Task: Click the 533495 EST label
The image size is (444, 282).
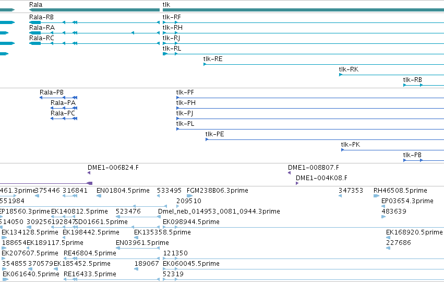Action: [170, 191]
